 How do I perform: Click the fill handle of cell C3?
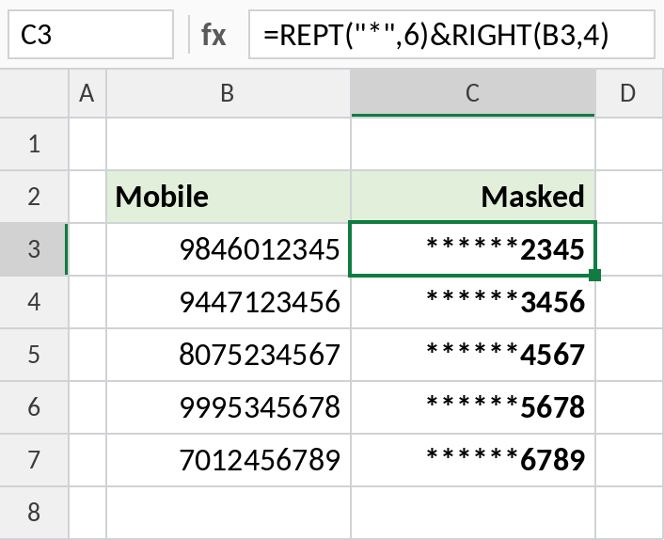[x=595, y=275]
